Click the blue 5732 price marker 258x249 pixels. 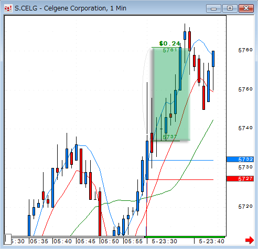[240, 159]
